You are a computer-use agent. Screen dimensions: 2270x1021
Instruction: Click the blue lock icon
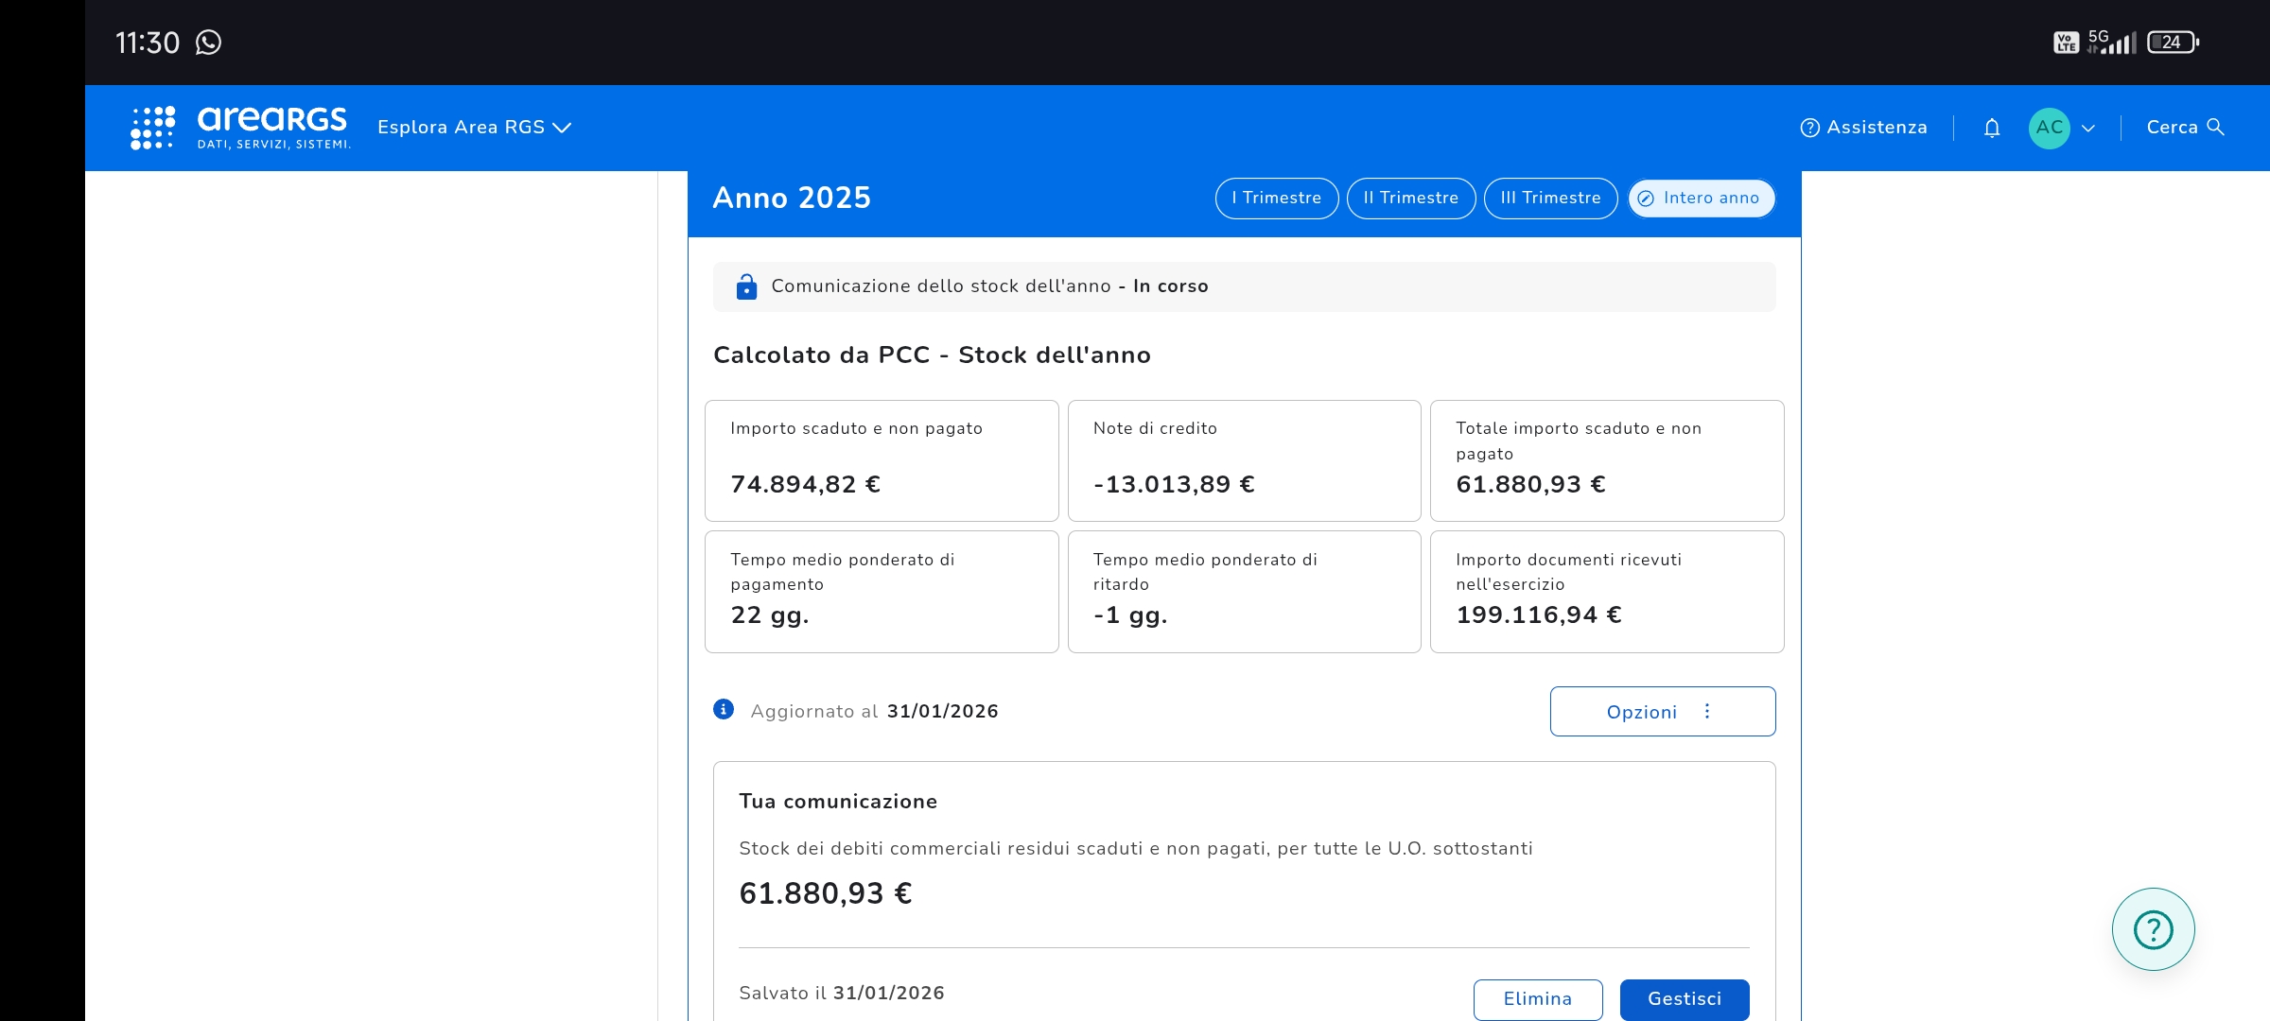[746, 286]
